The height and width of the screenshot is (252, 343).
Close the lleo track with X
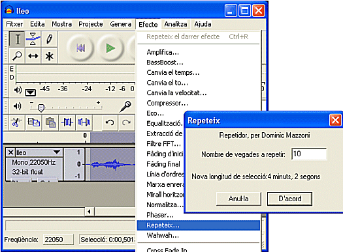point(10,152)
